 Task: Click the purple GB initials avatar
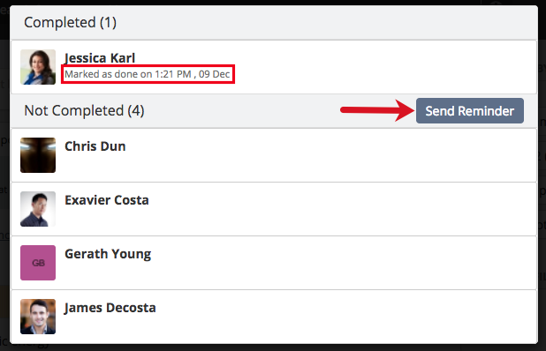pyautogui.click(x=38, y=263)
